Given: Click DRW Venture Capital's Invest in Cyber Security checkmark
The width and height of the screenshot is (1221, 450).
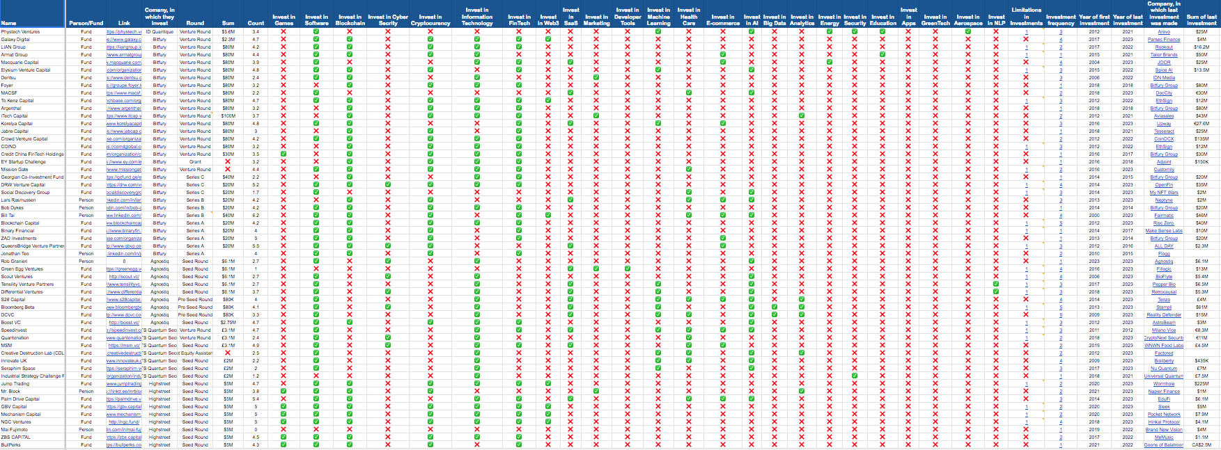Looking at the screenshot, I should click(388, 185).
